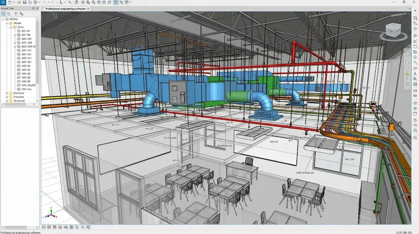
Task: Redo the last undone action
Action: pyautogui.click(x=53, y=2)
